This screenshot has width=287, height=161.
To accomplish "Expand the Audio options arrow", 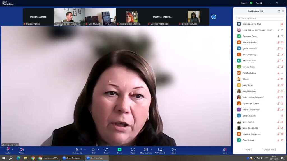I will (12, 150).
